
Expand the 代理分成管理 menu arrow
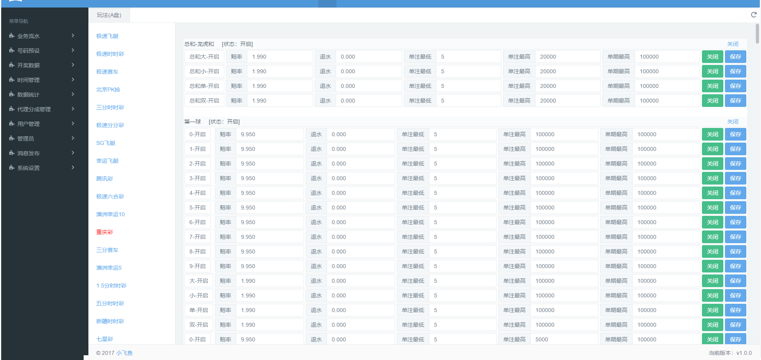[73, 109]
